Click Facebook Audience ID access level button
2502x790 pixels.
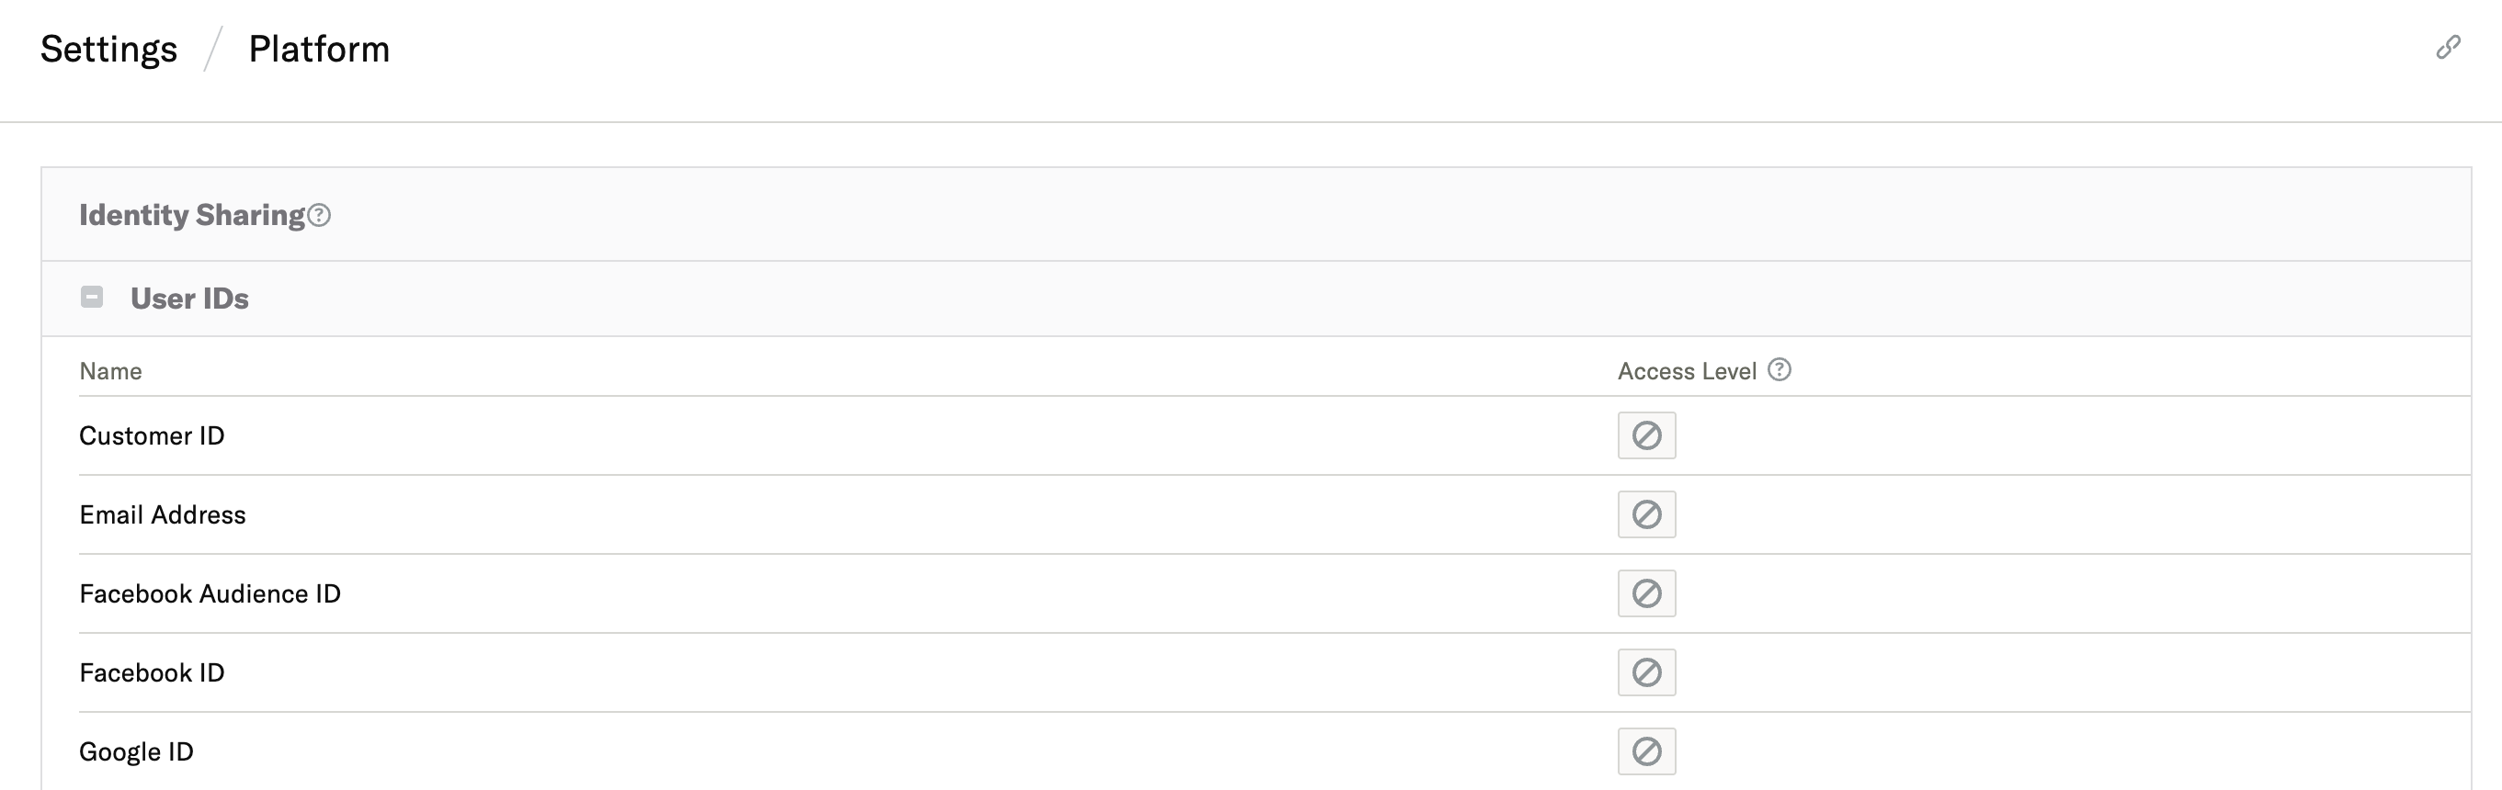1646,593
